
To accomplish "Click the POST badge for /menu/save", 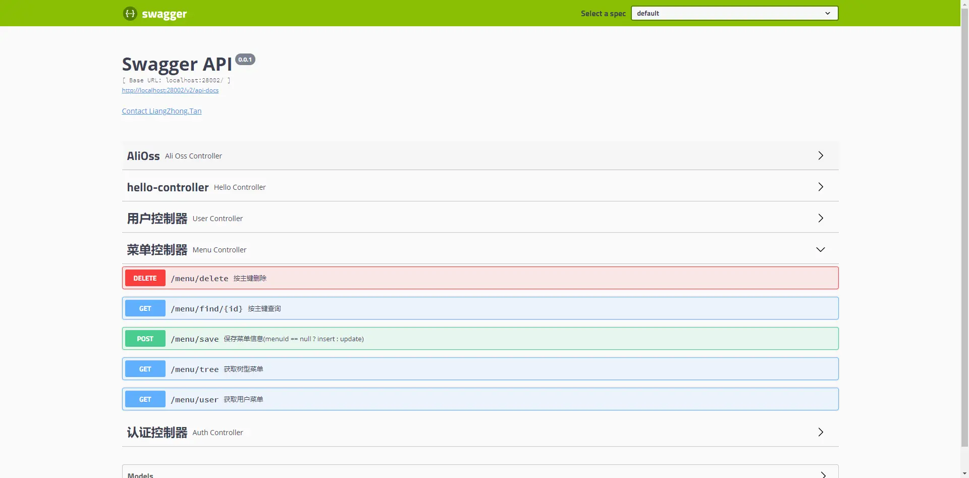I will tap(145, 339).
